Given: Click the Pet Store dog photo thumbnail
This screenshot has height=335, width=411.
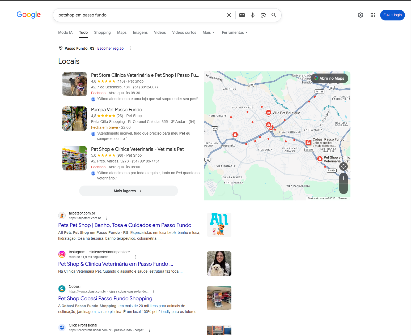Looking at the screenshot, I should pos(75,84).
